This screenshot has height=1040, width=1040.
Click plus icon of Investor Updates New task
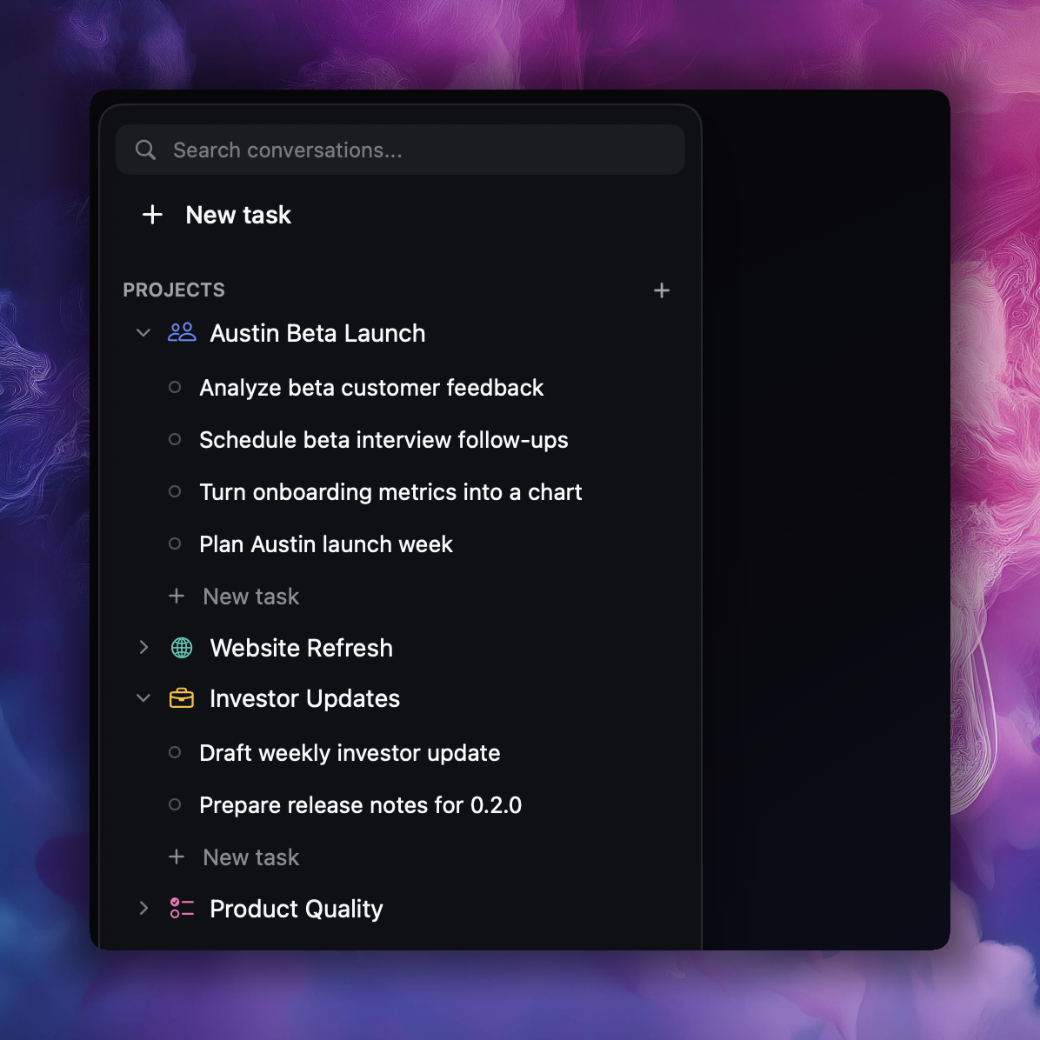click(x=177, y=857)
